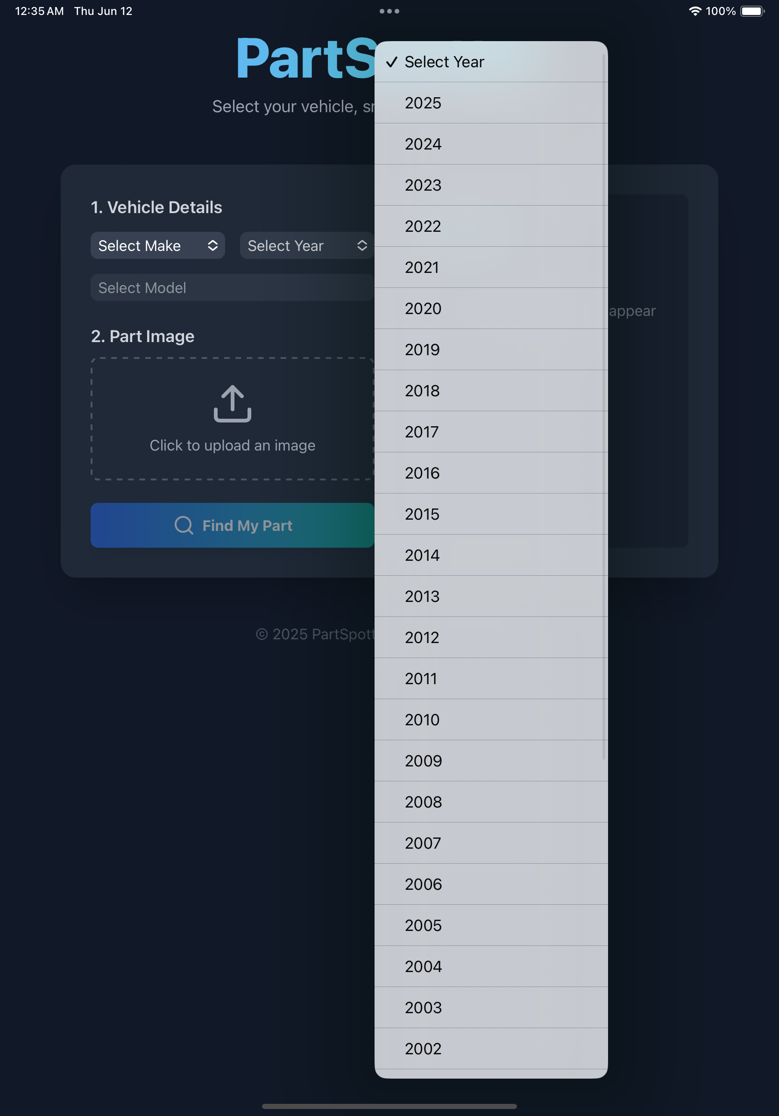Tap the three-dot multitasking icon at top
The image size is (779, 1116).
(x=389, y=11)
